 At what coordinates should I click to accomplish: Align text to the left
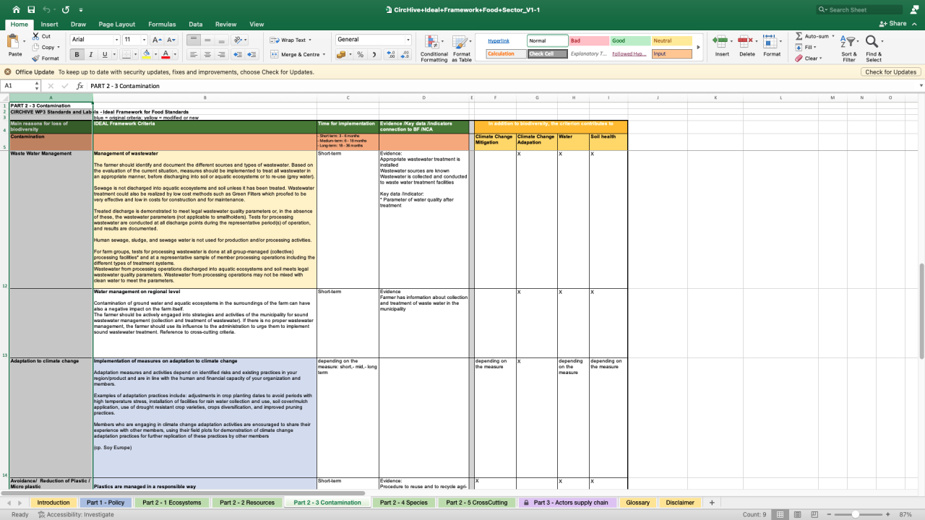point(193,54)
